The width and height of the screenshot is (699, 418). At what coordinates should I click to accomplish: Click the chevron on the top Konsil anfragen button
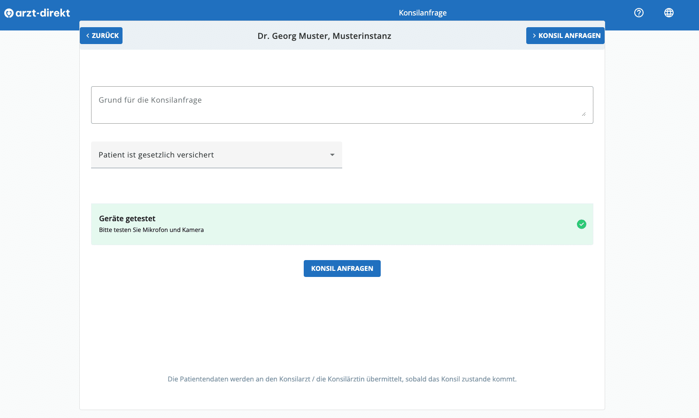534,36
